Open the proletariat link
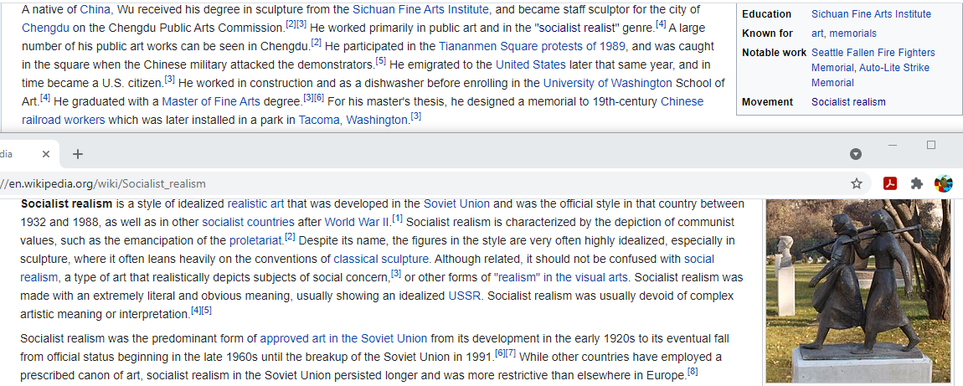This screenshot has height=386, width=963. (x=256, y=240)
